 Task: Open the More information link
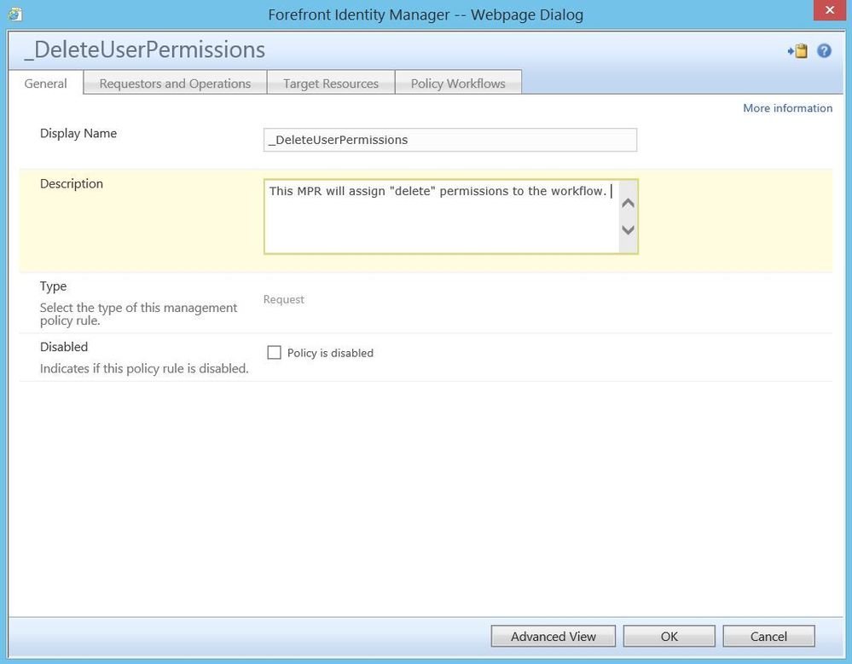(787, 108)
